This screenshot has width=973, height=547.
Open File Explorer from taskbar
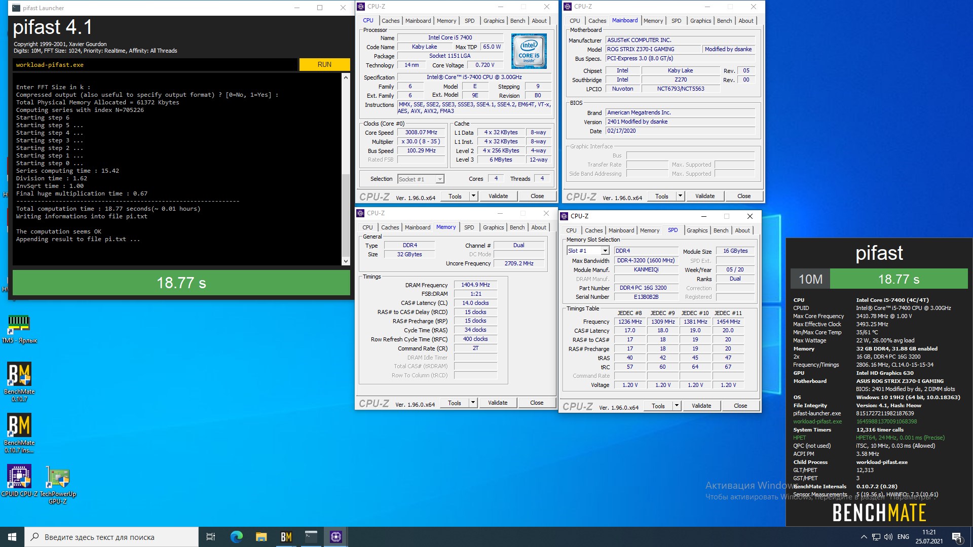click(261, 537)
